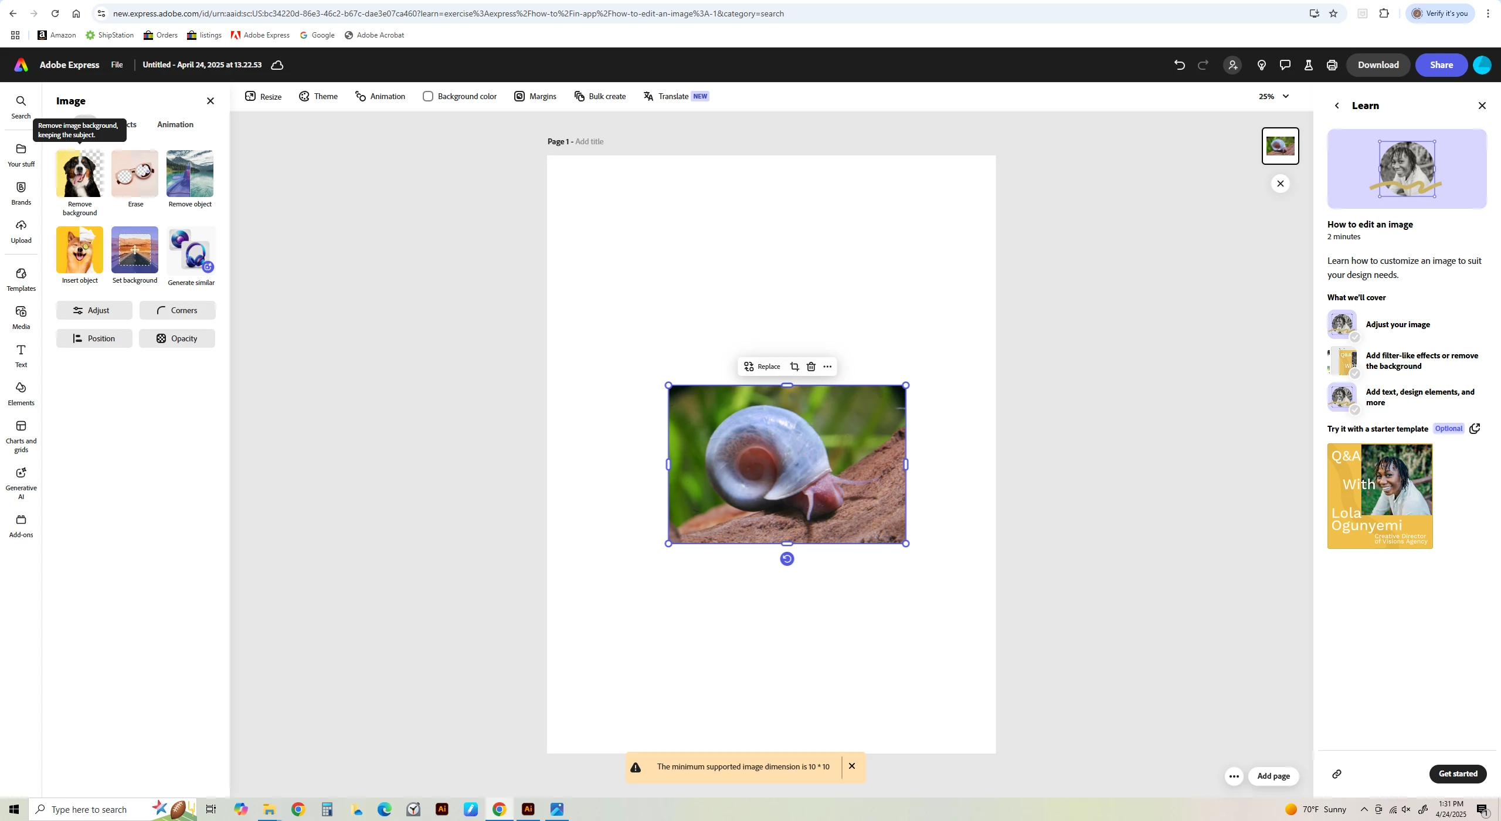
Task: Open the invite collaborators icon
Action: point(1232,65)
